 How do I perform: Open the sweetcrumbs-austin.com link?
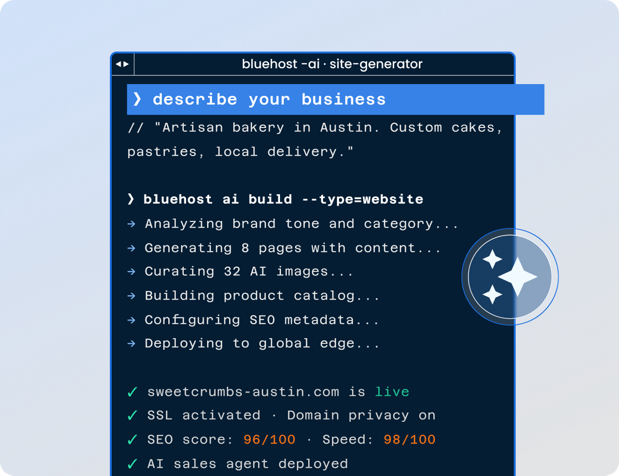pyautogui.click(x=243, y=392)
